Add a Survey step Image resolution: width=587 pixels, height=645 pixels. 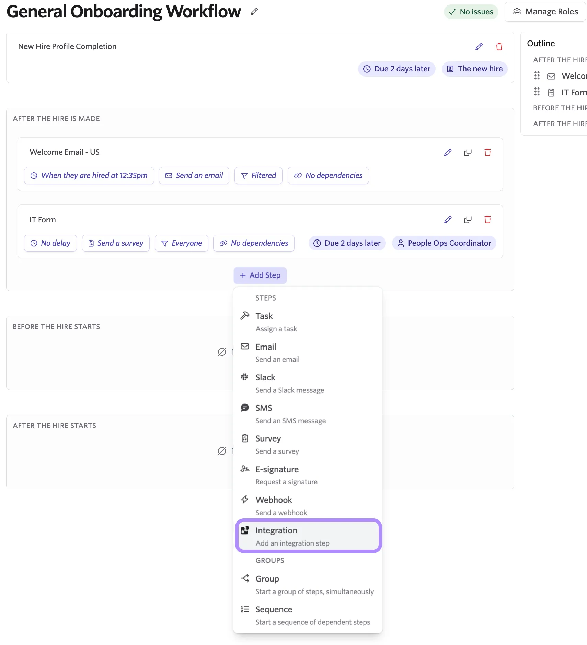[x=308, y=445]
